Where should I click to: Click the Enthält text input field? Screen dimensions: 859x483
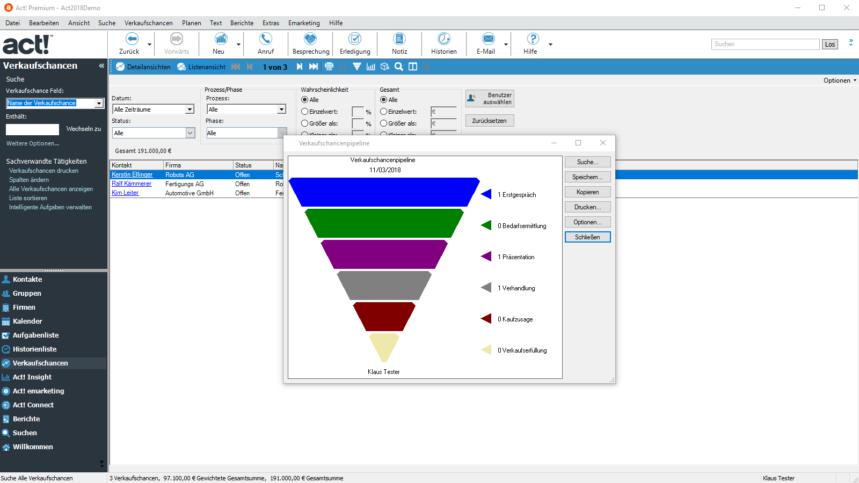pyautogui.click(x=32, y=129)
